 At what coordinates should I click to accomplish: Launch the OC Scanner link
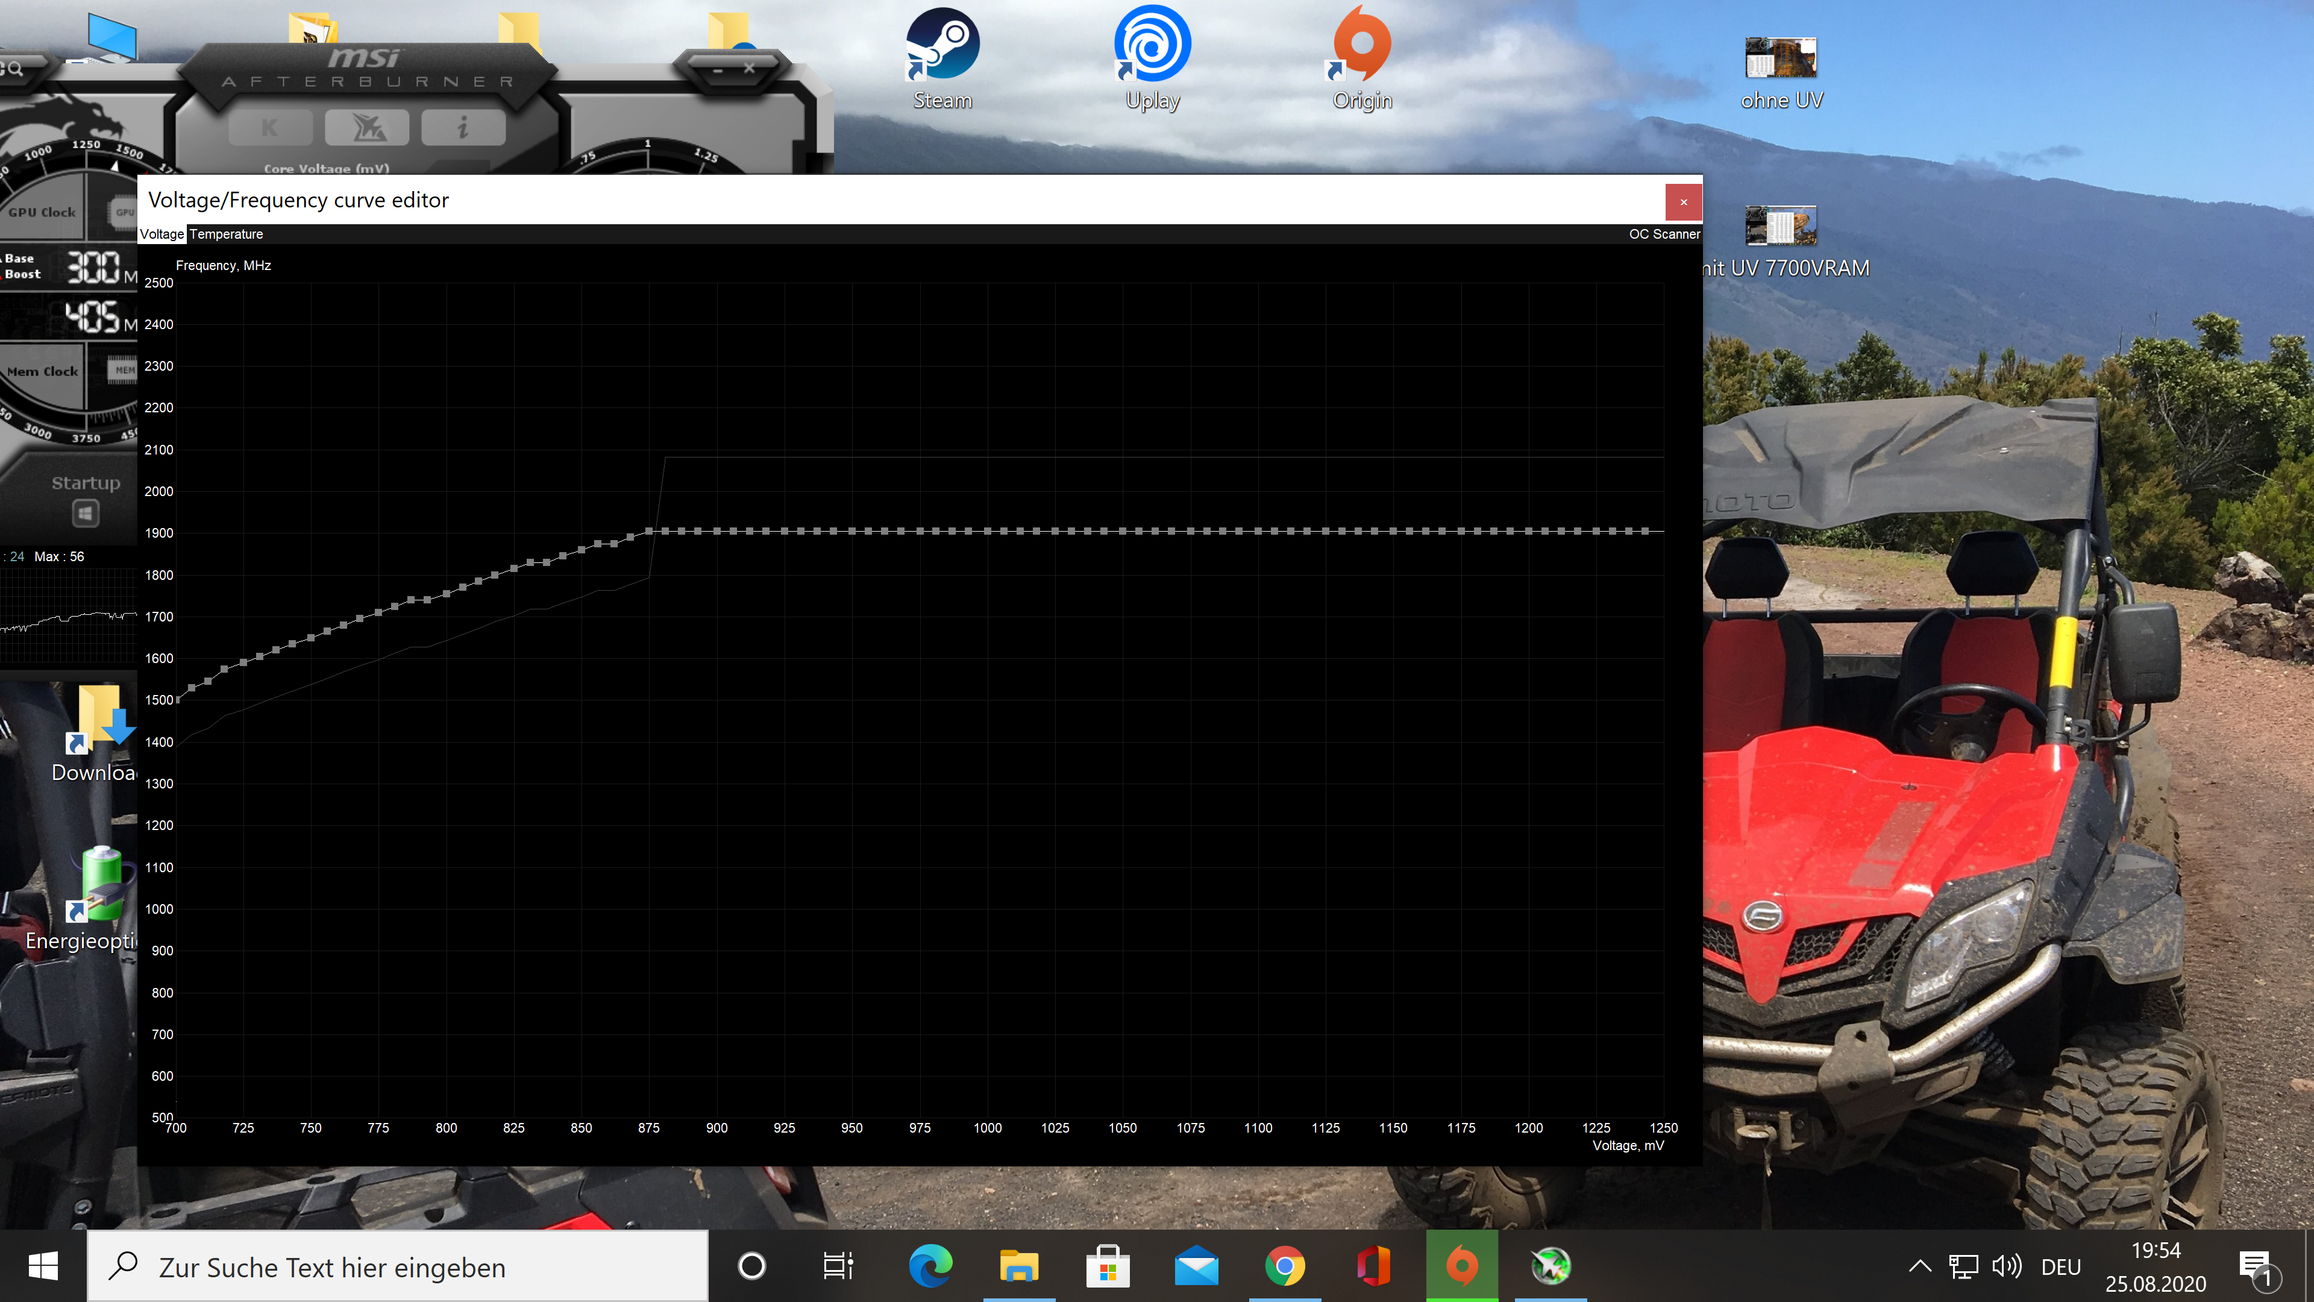tap(1664, 234)
